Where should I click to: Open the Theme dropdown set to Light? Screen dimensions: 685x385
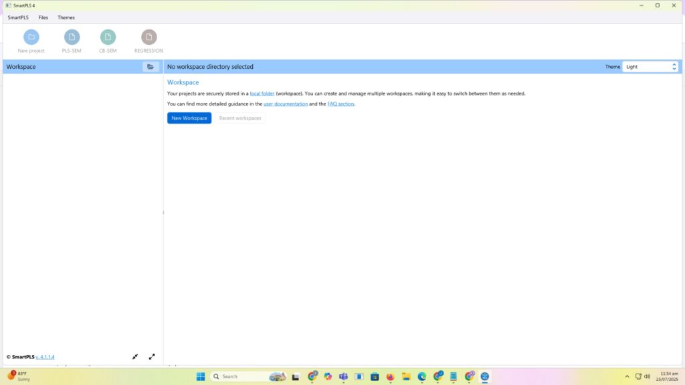650,67
